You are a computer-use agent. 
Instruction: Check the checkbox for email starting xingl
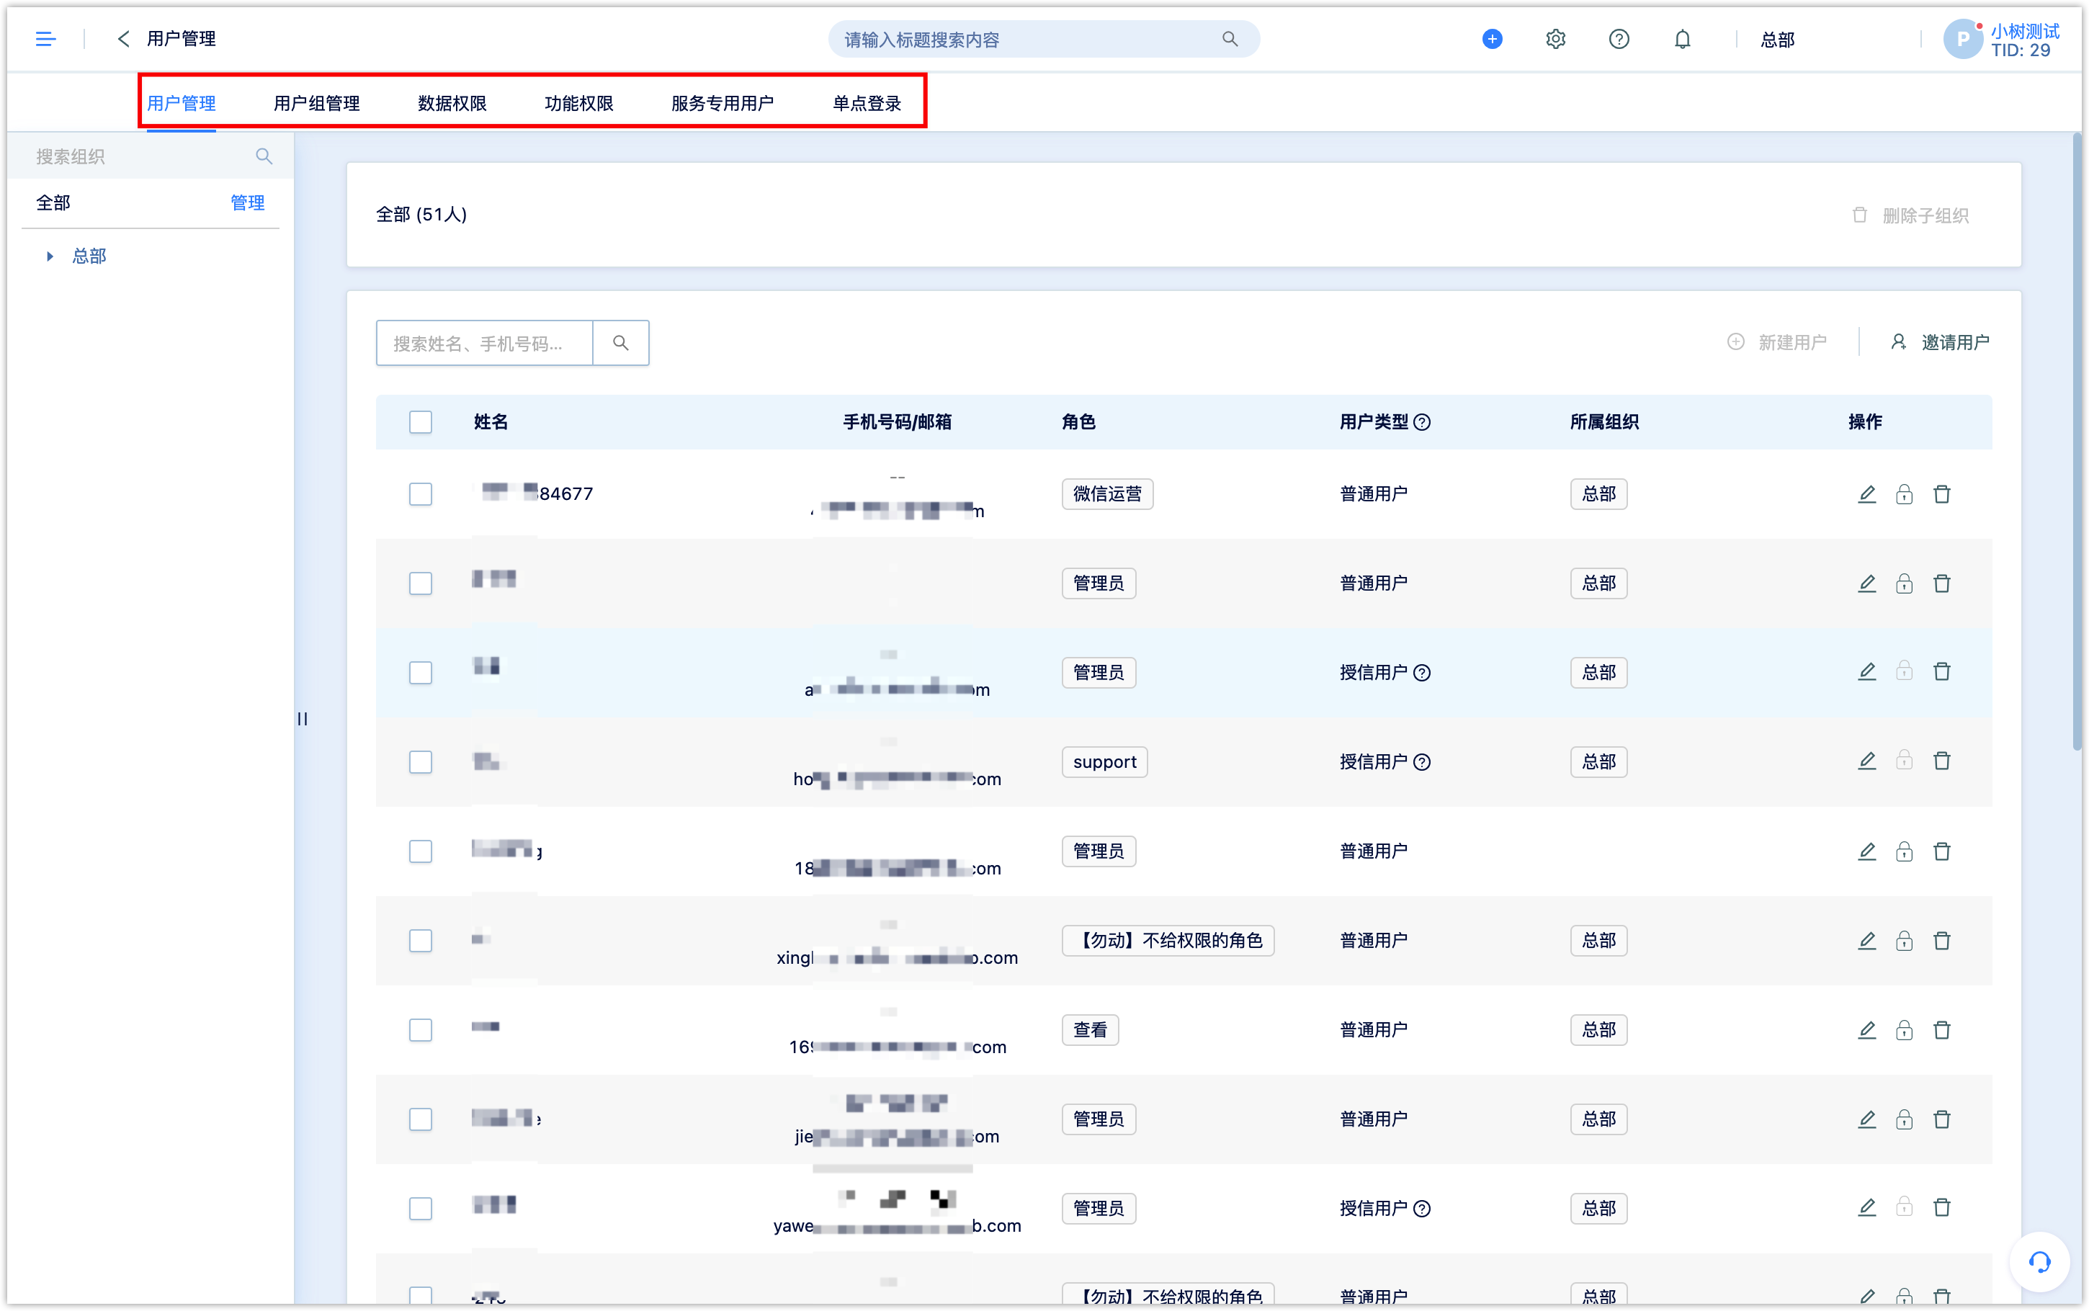421,941
